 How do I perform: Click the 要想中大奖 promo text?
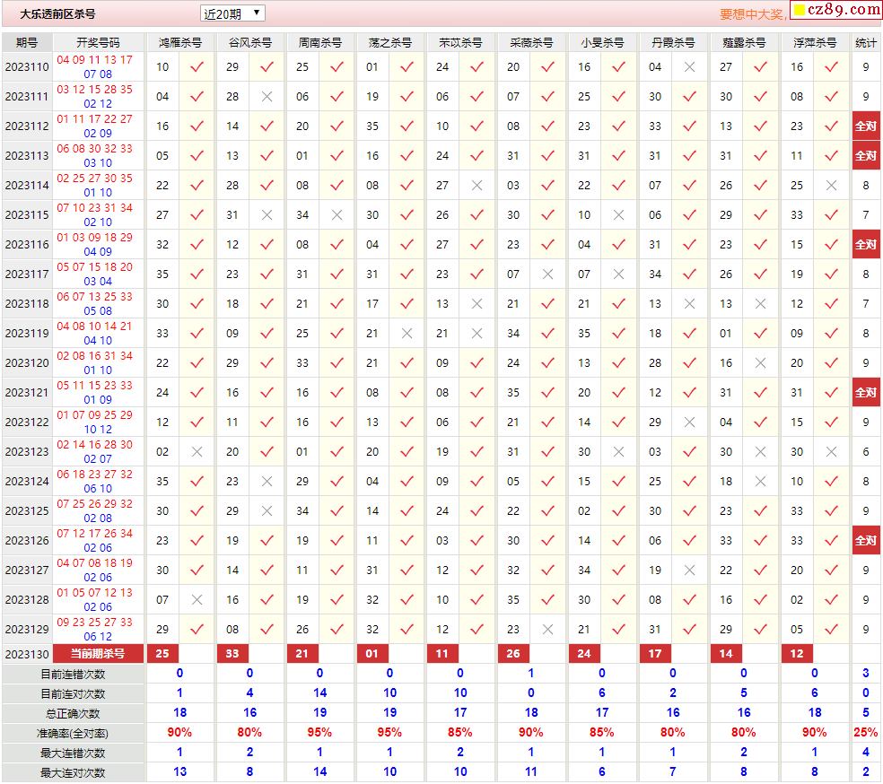[x=752, y=14]
